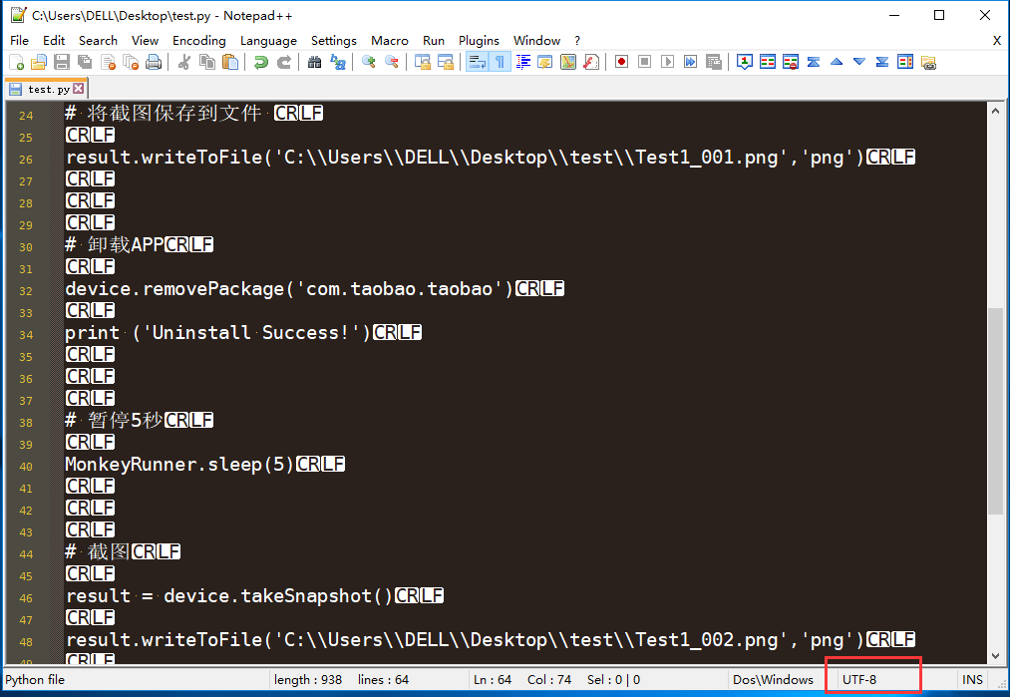Open the File menu
Screen dimensions: 1010x697
pyautogui.click(x=19, y=41)
